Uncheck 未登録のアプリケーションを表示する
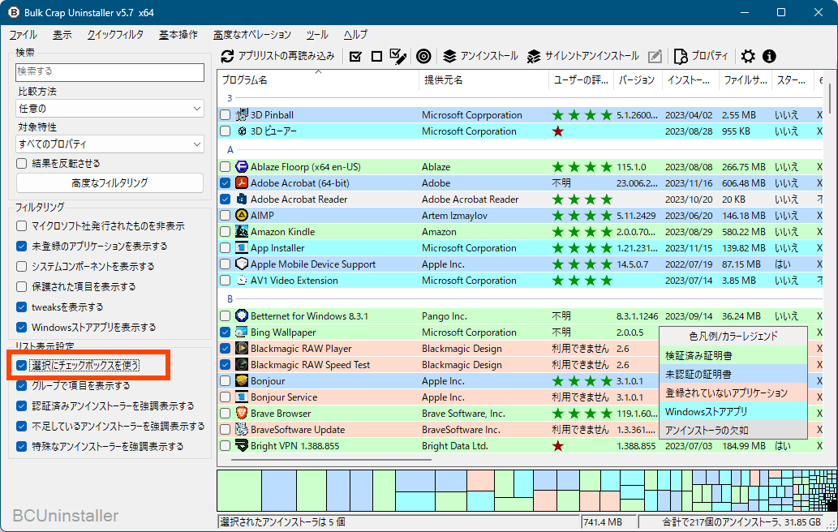This screenshot has width=838, height=532. point(21,247)
